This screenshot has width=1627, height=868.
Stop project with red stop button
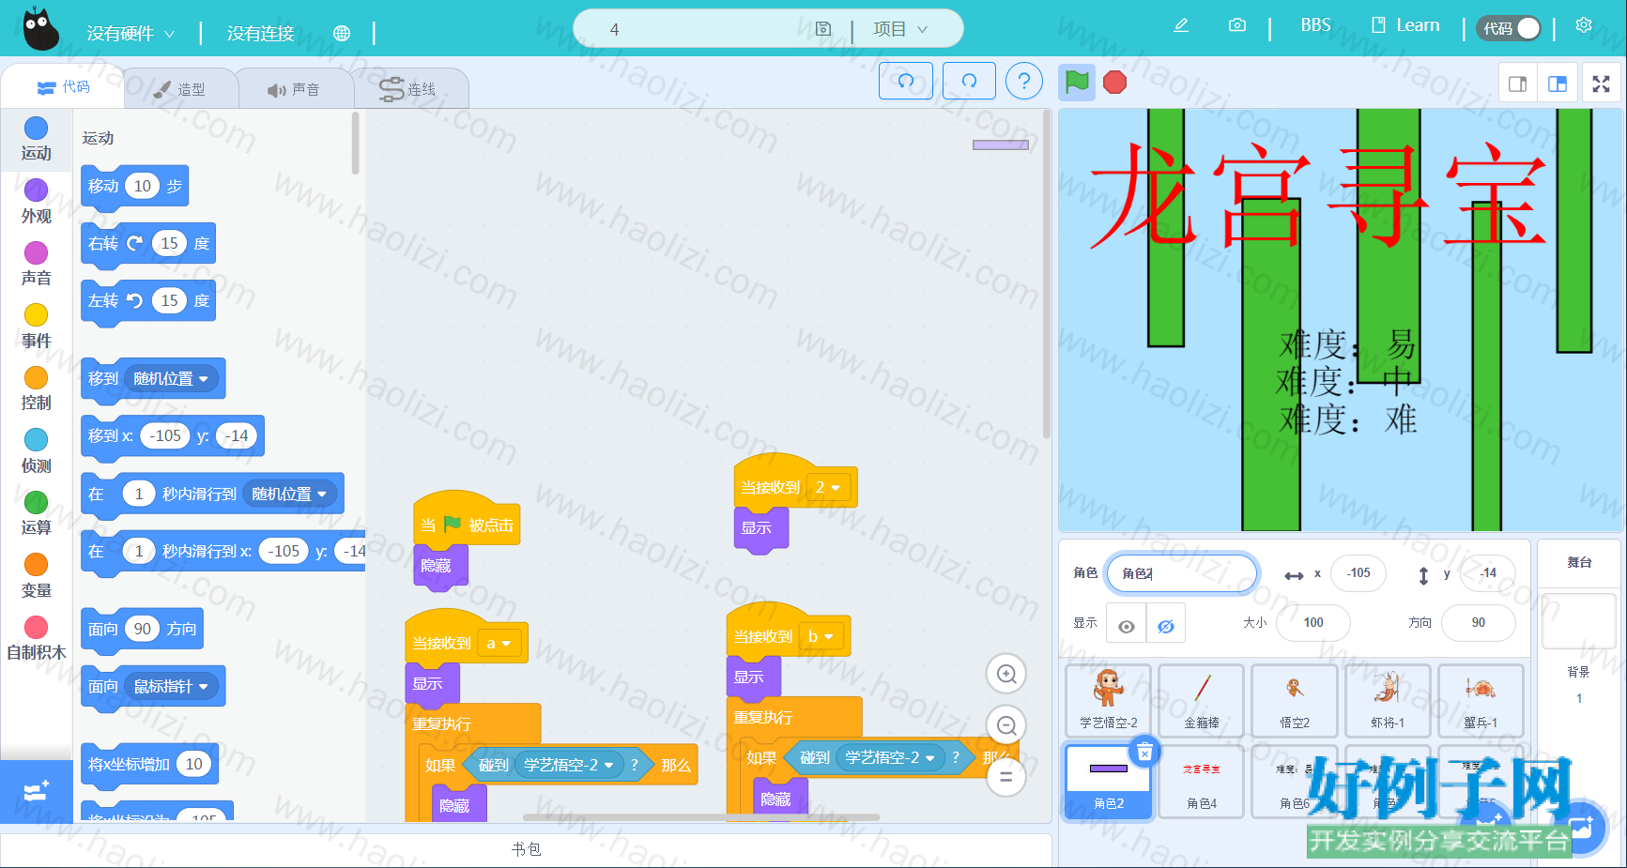1114,83
